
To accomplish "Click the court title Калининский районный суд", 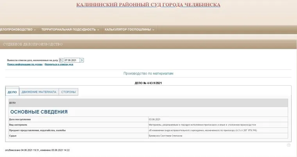I will pos(148,5).
